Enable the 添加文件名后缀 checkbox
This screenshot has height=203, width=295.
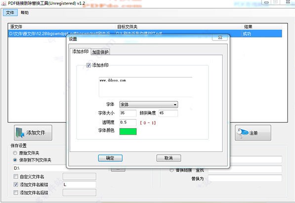16,193
